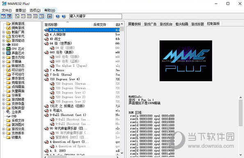Viewport: 244px width, 158px height.
Task: Select the 720 Degrees (rev 4) row
Action: (82, 79)
